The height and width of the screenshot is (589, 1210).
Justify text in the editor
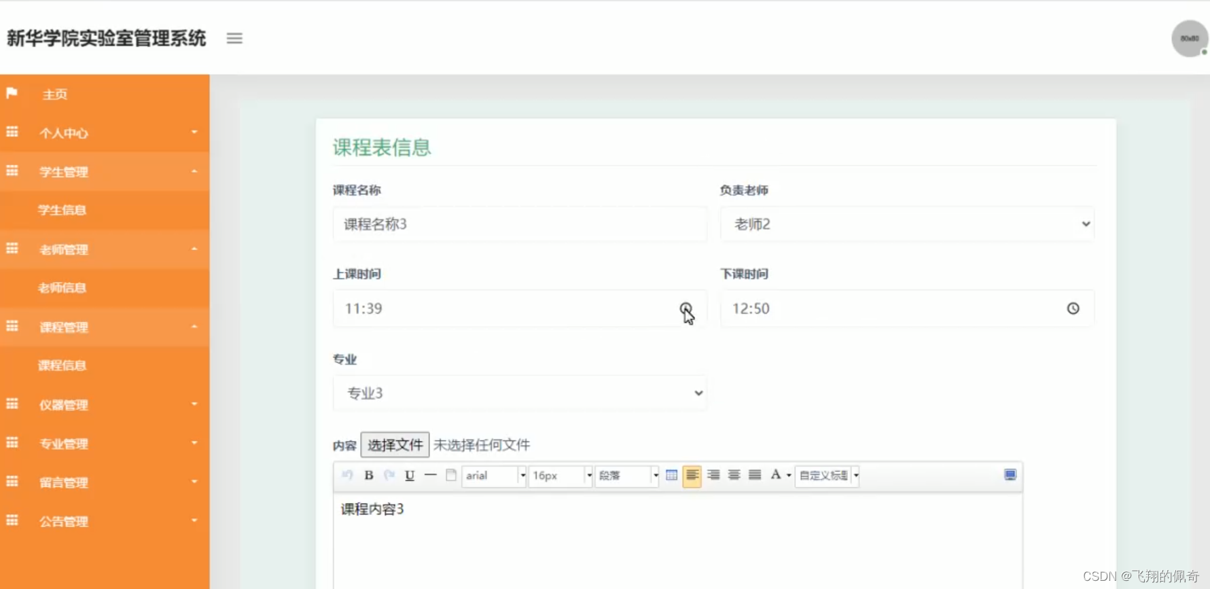click(755, 475)
